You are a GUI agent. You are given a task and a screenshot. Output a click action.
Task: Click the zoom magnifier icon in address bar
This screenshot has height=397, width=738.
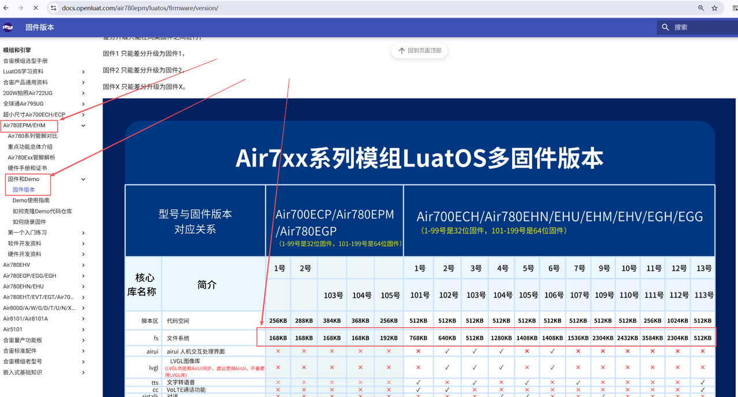point(701,8)
